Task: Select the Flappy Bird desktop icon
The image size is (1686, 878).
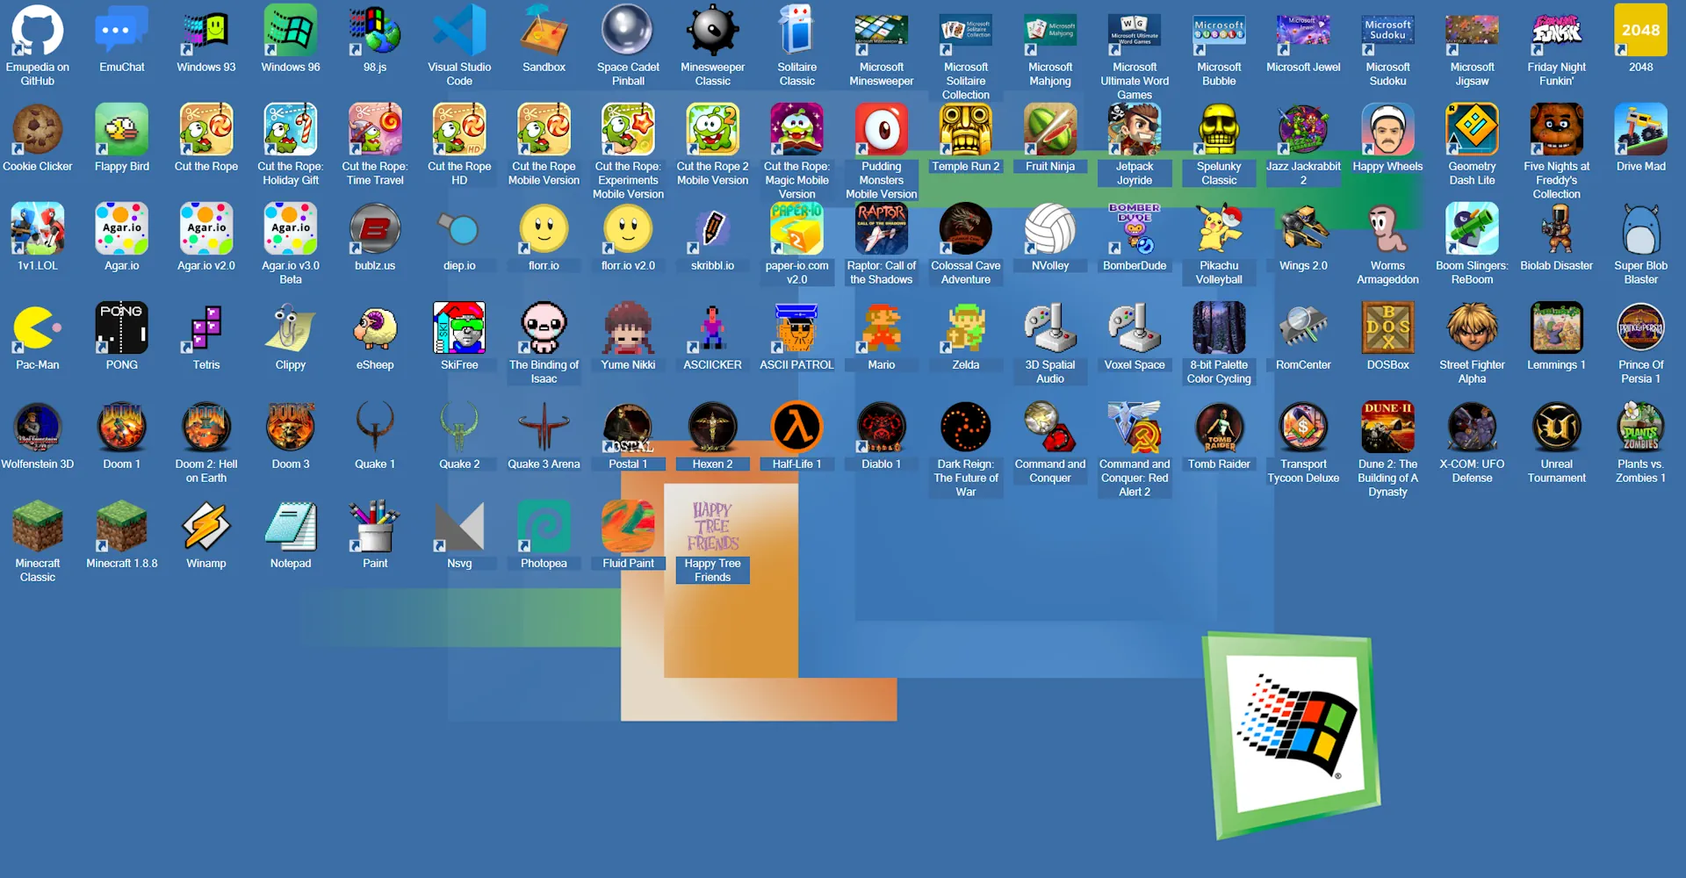Action: (122, 130)
